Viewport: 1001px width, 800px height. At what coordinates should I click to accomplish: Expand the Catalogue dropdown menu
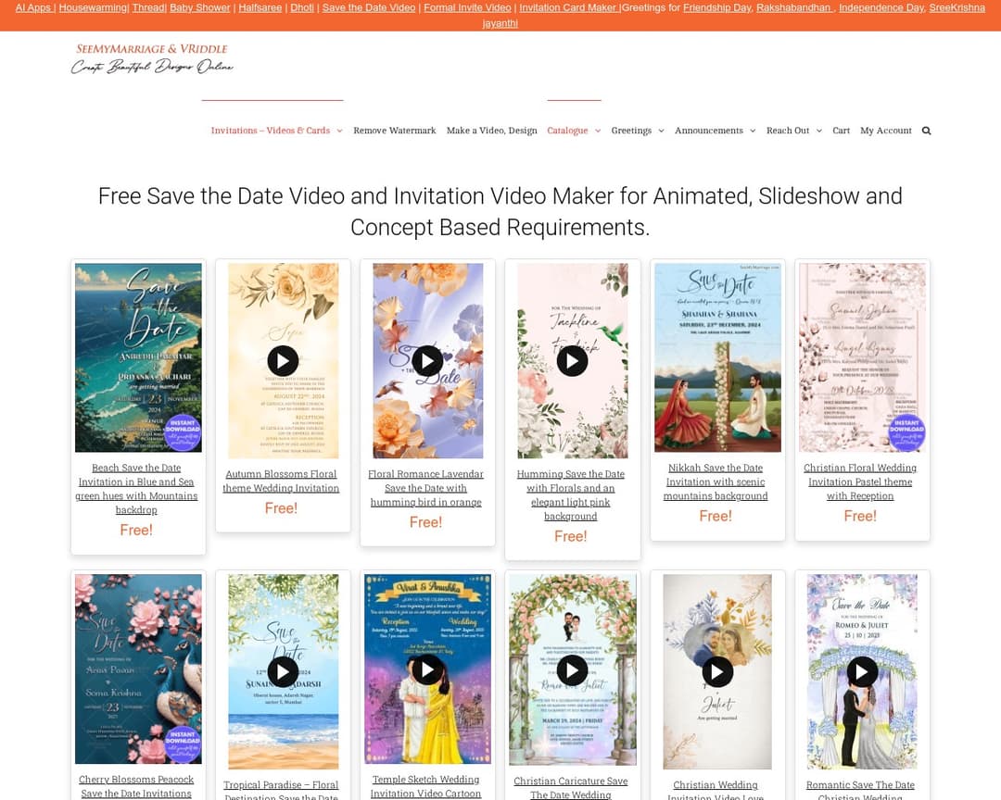573,131
